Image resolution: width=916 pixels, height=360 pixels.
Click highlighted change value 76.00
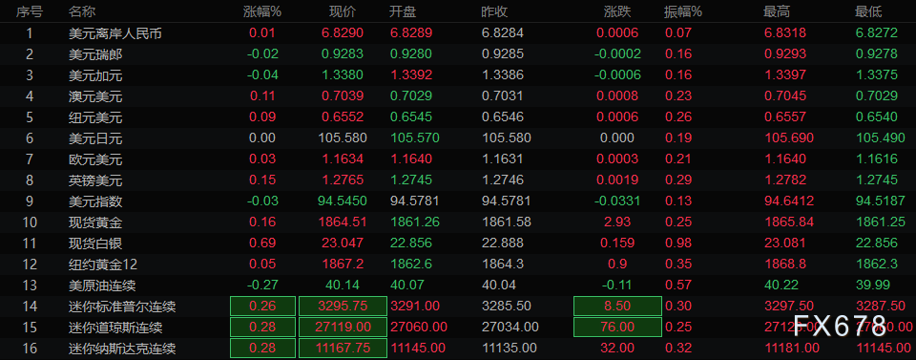[x=617, y=328]
